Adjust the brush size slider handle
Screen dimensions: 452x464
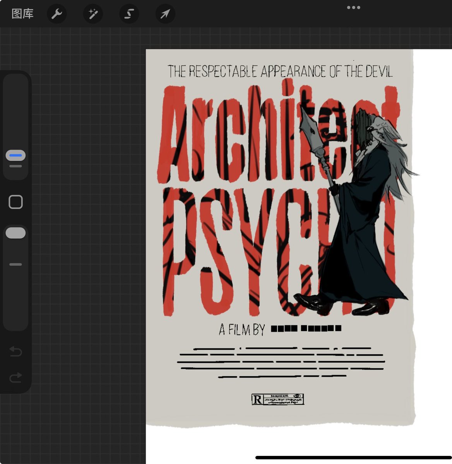[x=15, y=155]
